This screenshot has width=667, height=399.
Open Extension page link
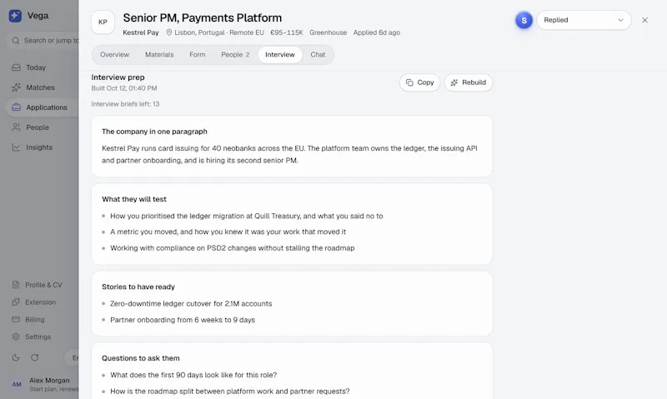coord(40,302)
